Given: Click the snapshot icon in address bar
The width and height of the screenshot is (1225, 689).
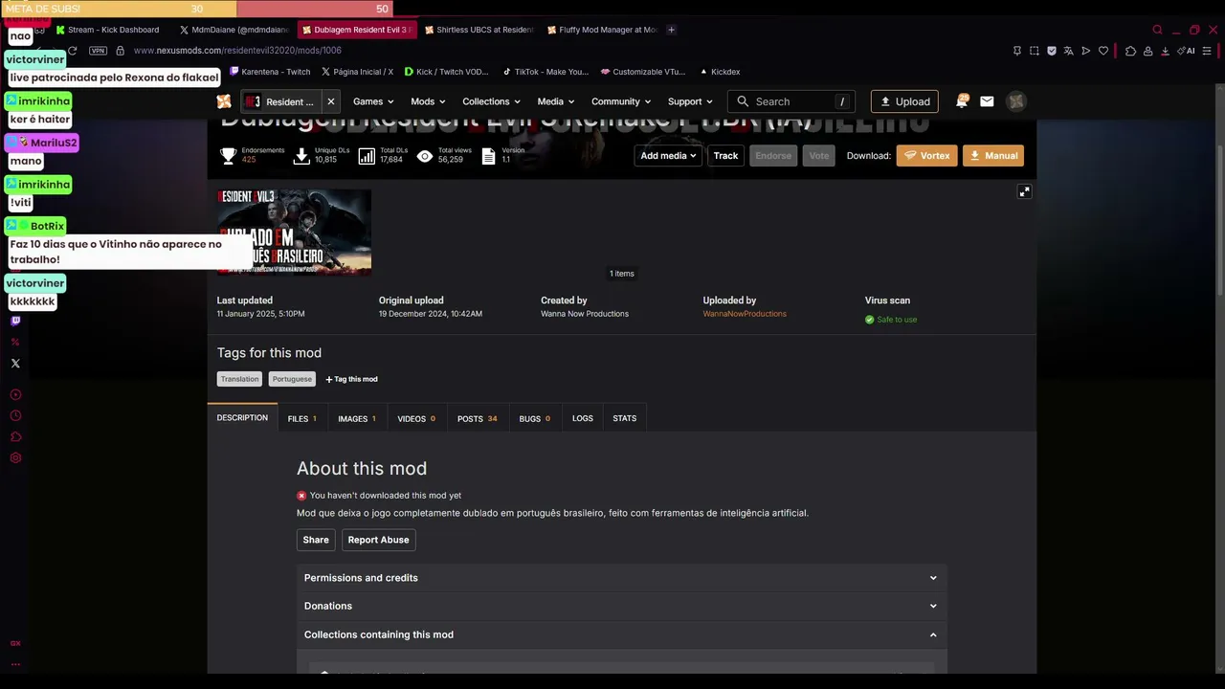Looking at the screenshot, I should [x=1035, y=51].
